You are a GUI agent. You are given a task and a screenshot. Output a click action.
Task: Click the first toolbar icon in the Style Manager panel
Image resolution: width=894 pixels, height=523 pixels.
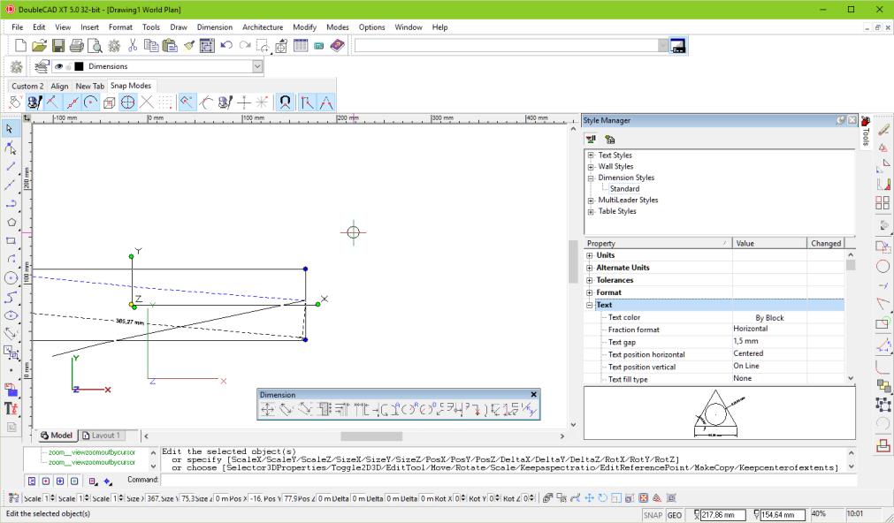[x=592, y=139]
